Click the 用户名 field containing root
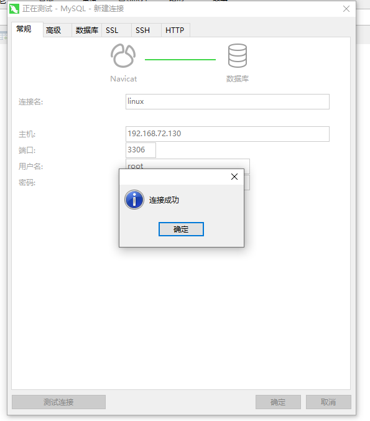Screen dimensions: 370x421 188,164
